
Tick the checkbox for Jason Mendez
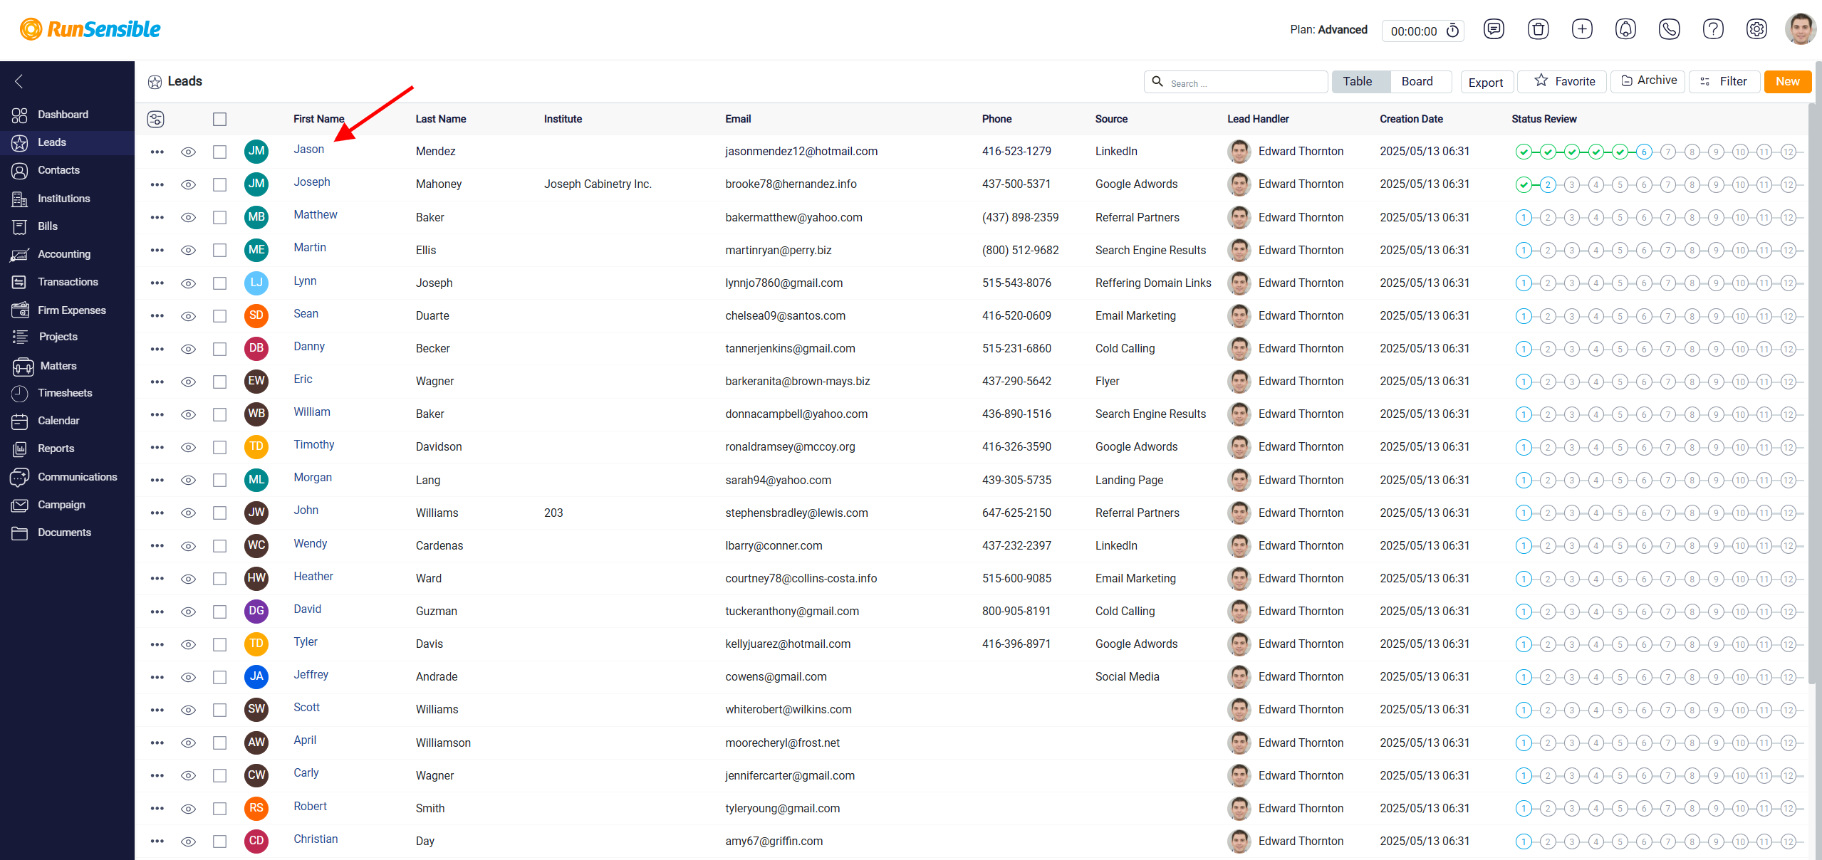click(220, 152)
